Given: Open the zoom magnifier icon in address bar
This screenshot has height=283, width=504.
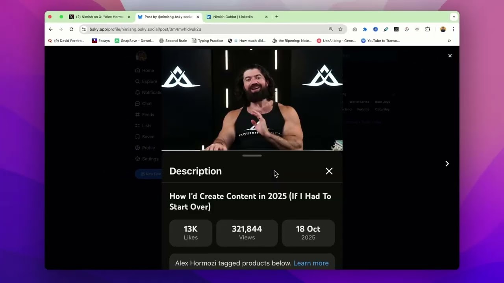Looking at the screenshot, I should pos(331,29).
